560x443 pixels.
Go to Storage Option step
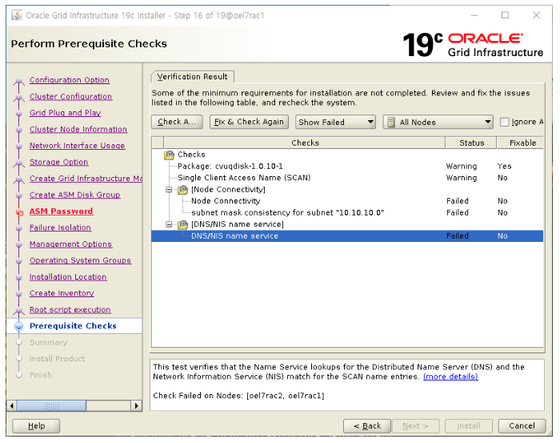(58, 163)
